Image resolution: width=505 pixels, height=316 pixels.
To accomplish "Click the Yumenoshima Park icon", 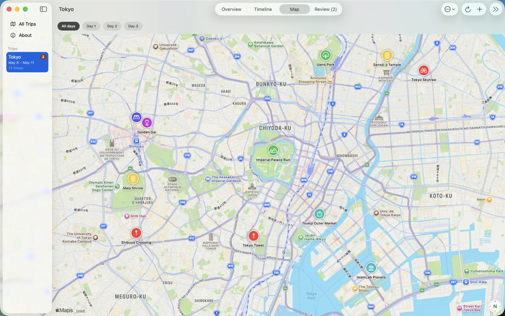I will pyautogui.click(x=466, y=271).
